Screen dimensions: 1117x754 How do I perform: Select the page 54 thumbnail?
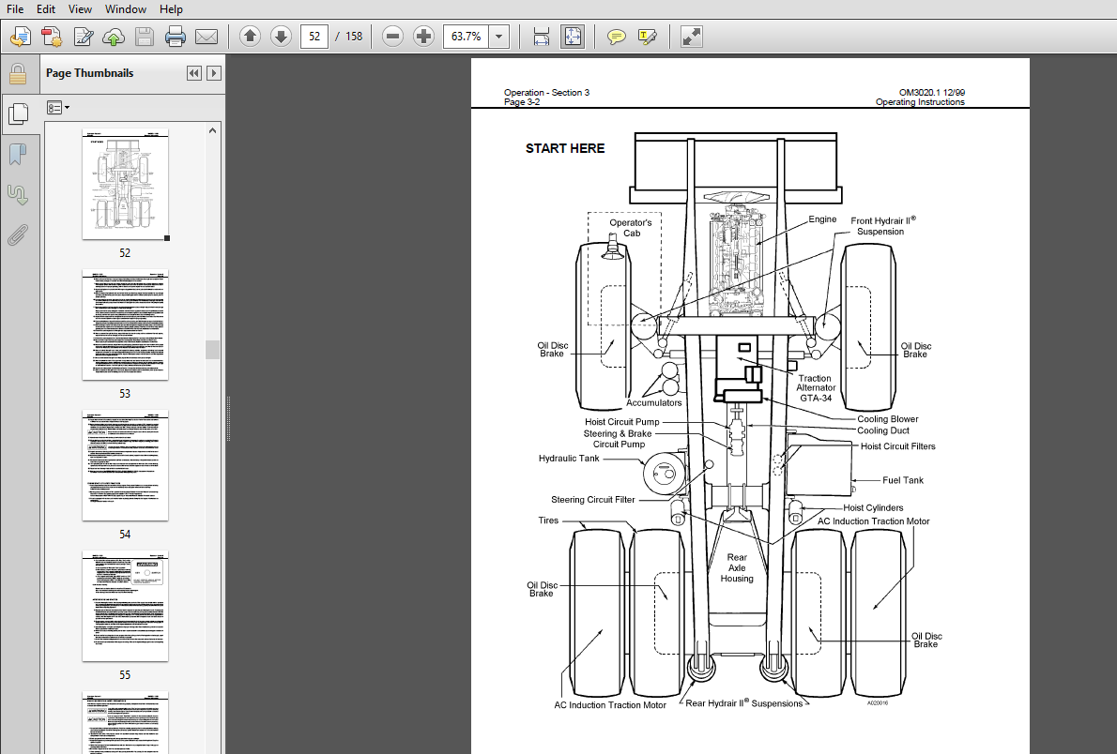coord(126,466)
